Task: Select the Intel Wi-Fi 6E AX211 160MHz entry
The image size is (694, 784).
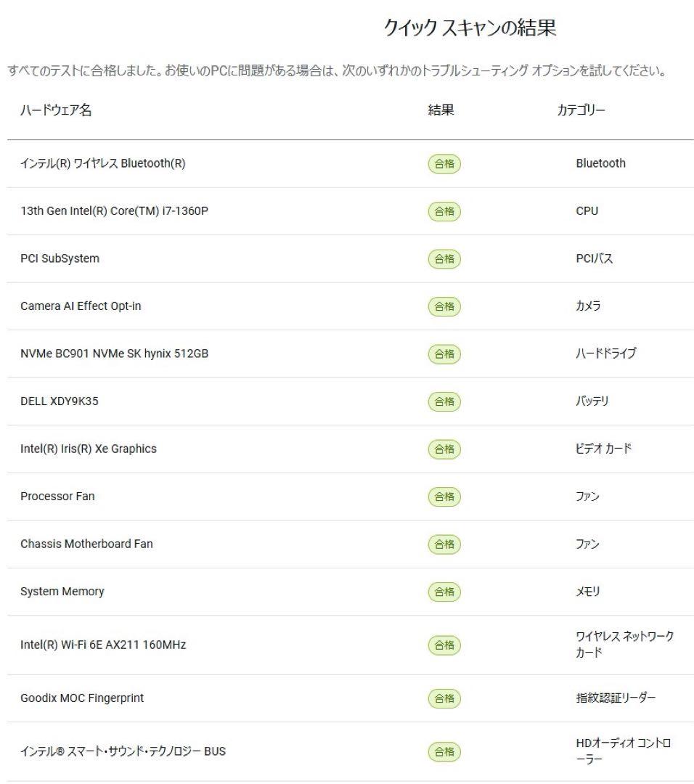Action: (103, 645)
